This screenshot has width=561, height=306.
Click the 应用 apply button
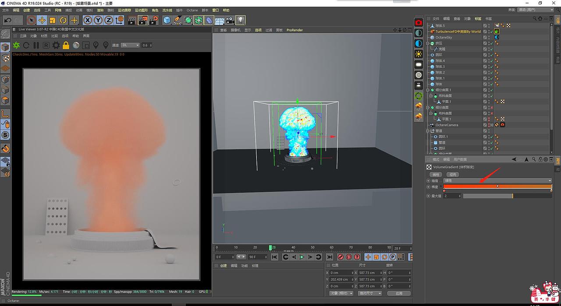click(x=398, y=293)
